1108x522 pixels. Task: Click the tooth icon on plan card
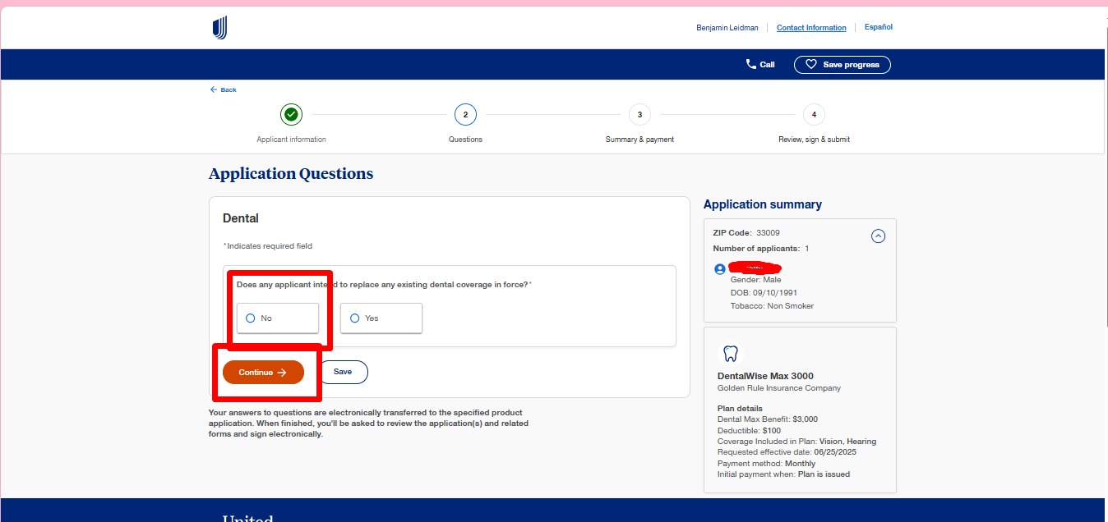(x=730, y=354)
